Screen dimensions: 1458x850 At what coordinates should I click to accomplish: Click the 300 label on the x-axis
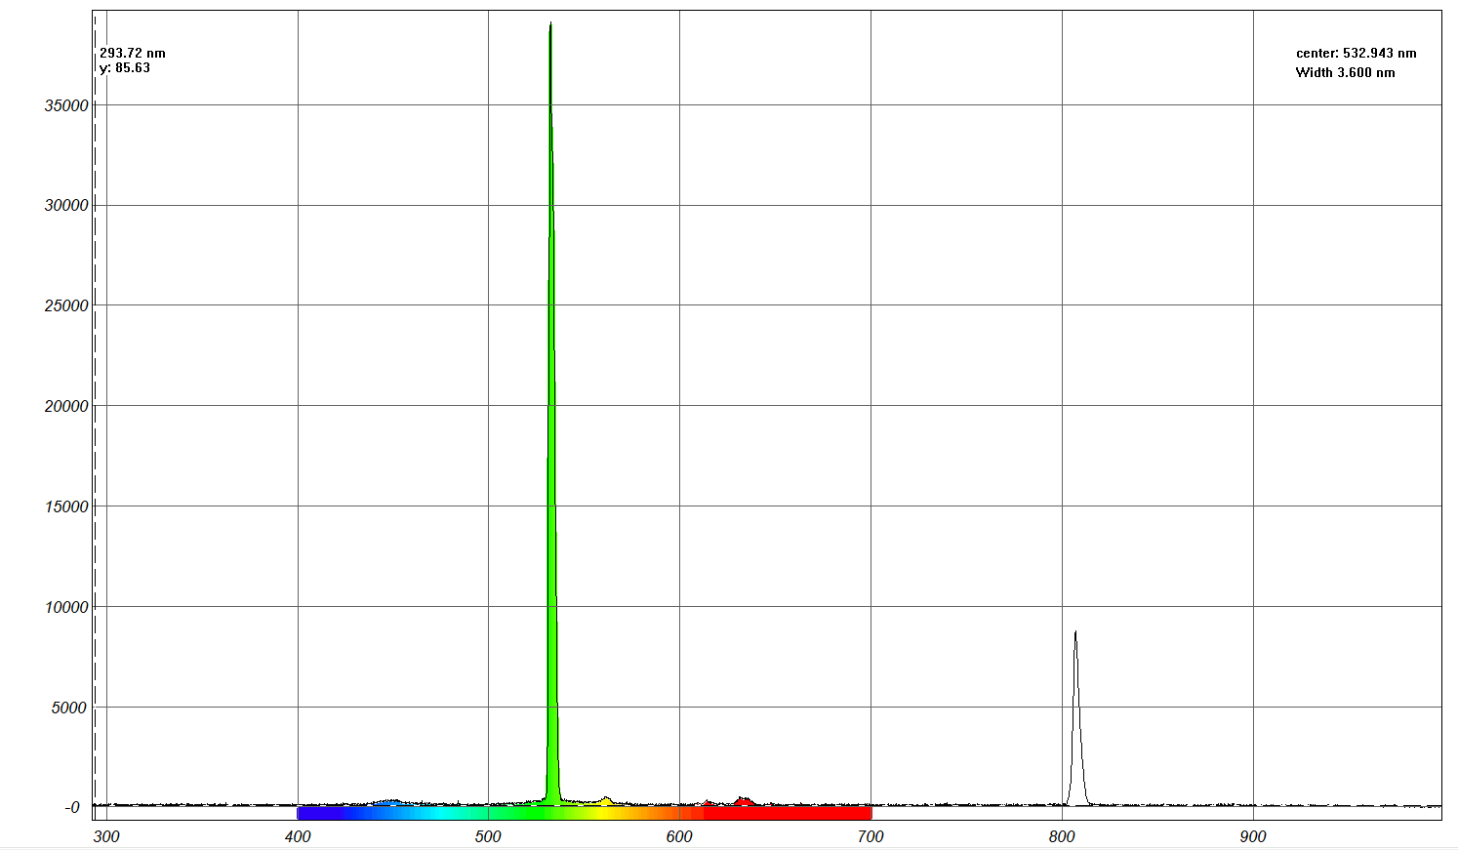coord(106,836)
